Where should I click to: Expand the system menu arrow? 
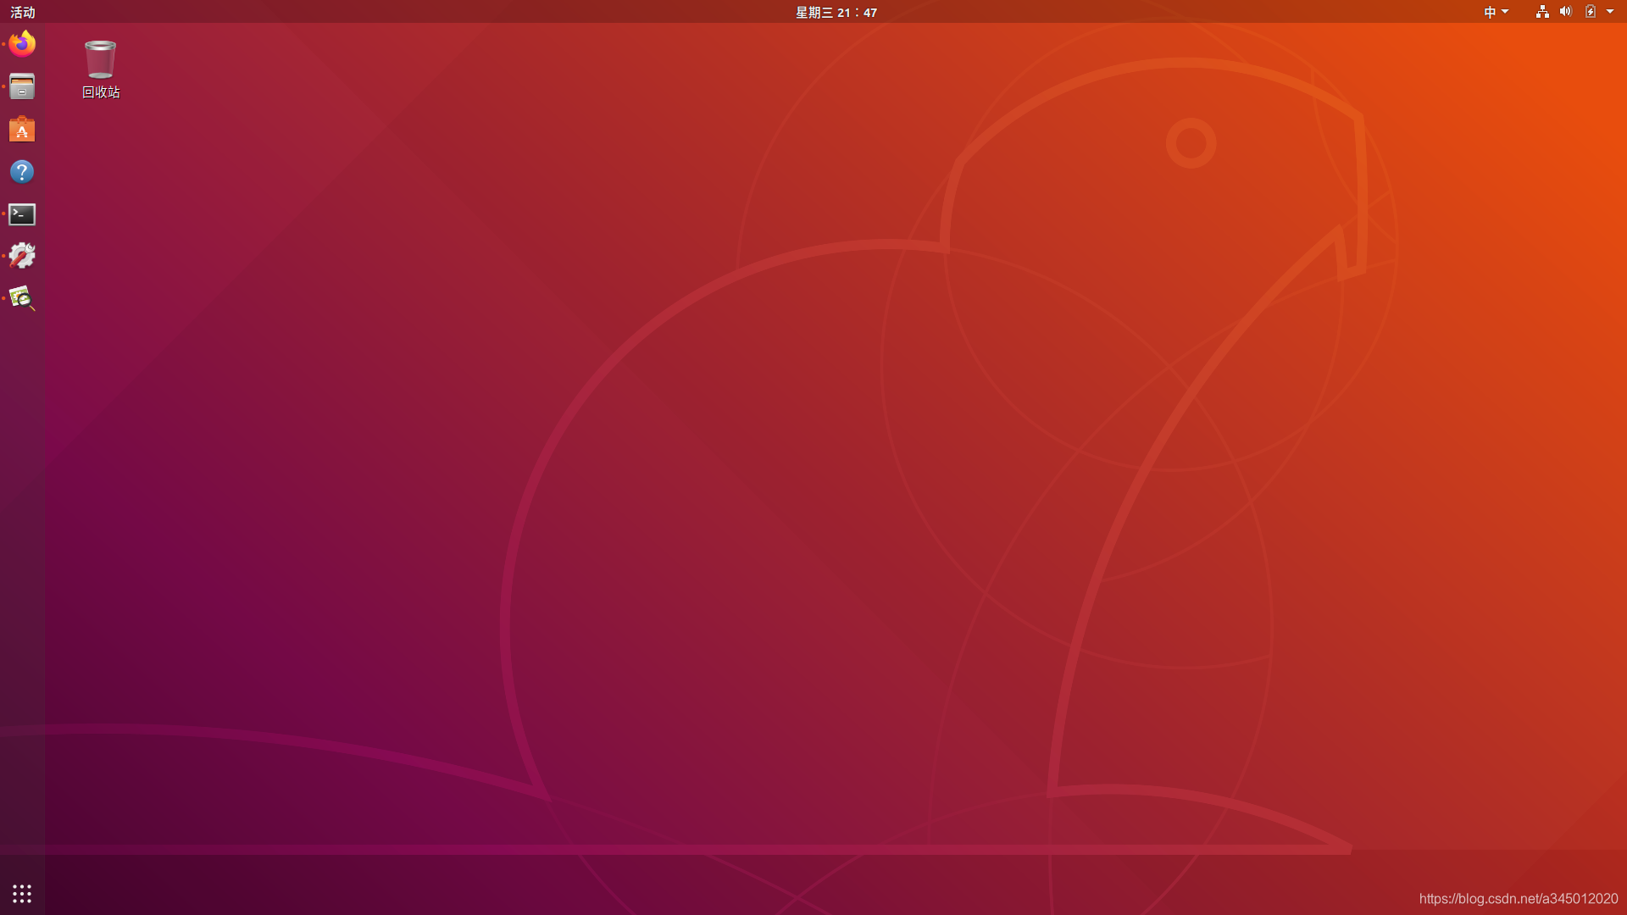click(1610, 12)
